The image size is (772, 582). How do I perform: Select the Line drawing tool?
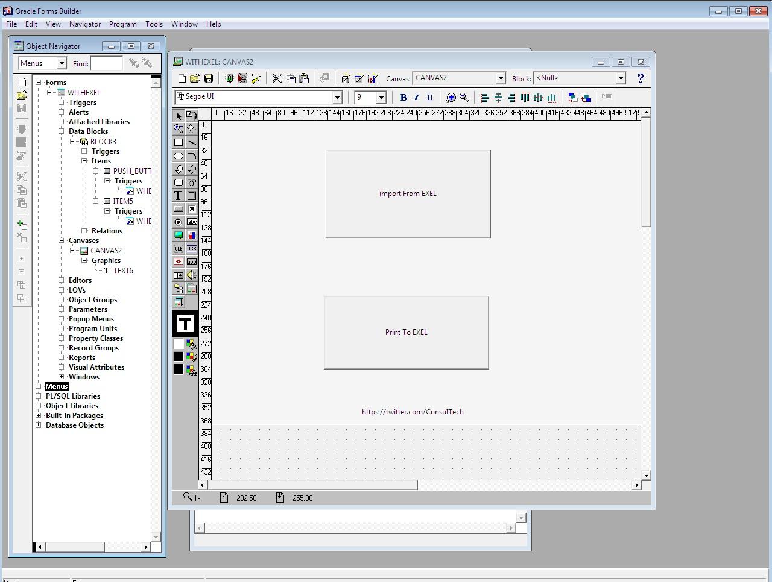tap(192, 142)
